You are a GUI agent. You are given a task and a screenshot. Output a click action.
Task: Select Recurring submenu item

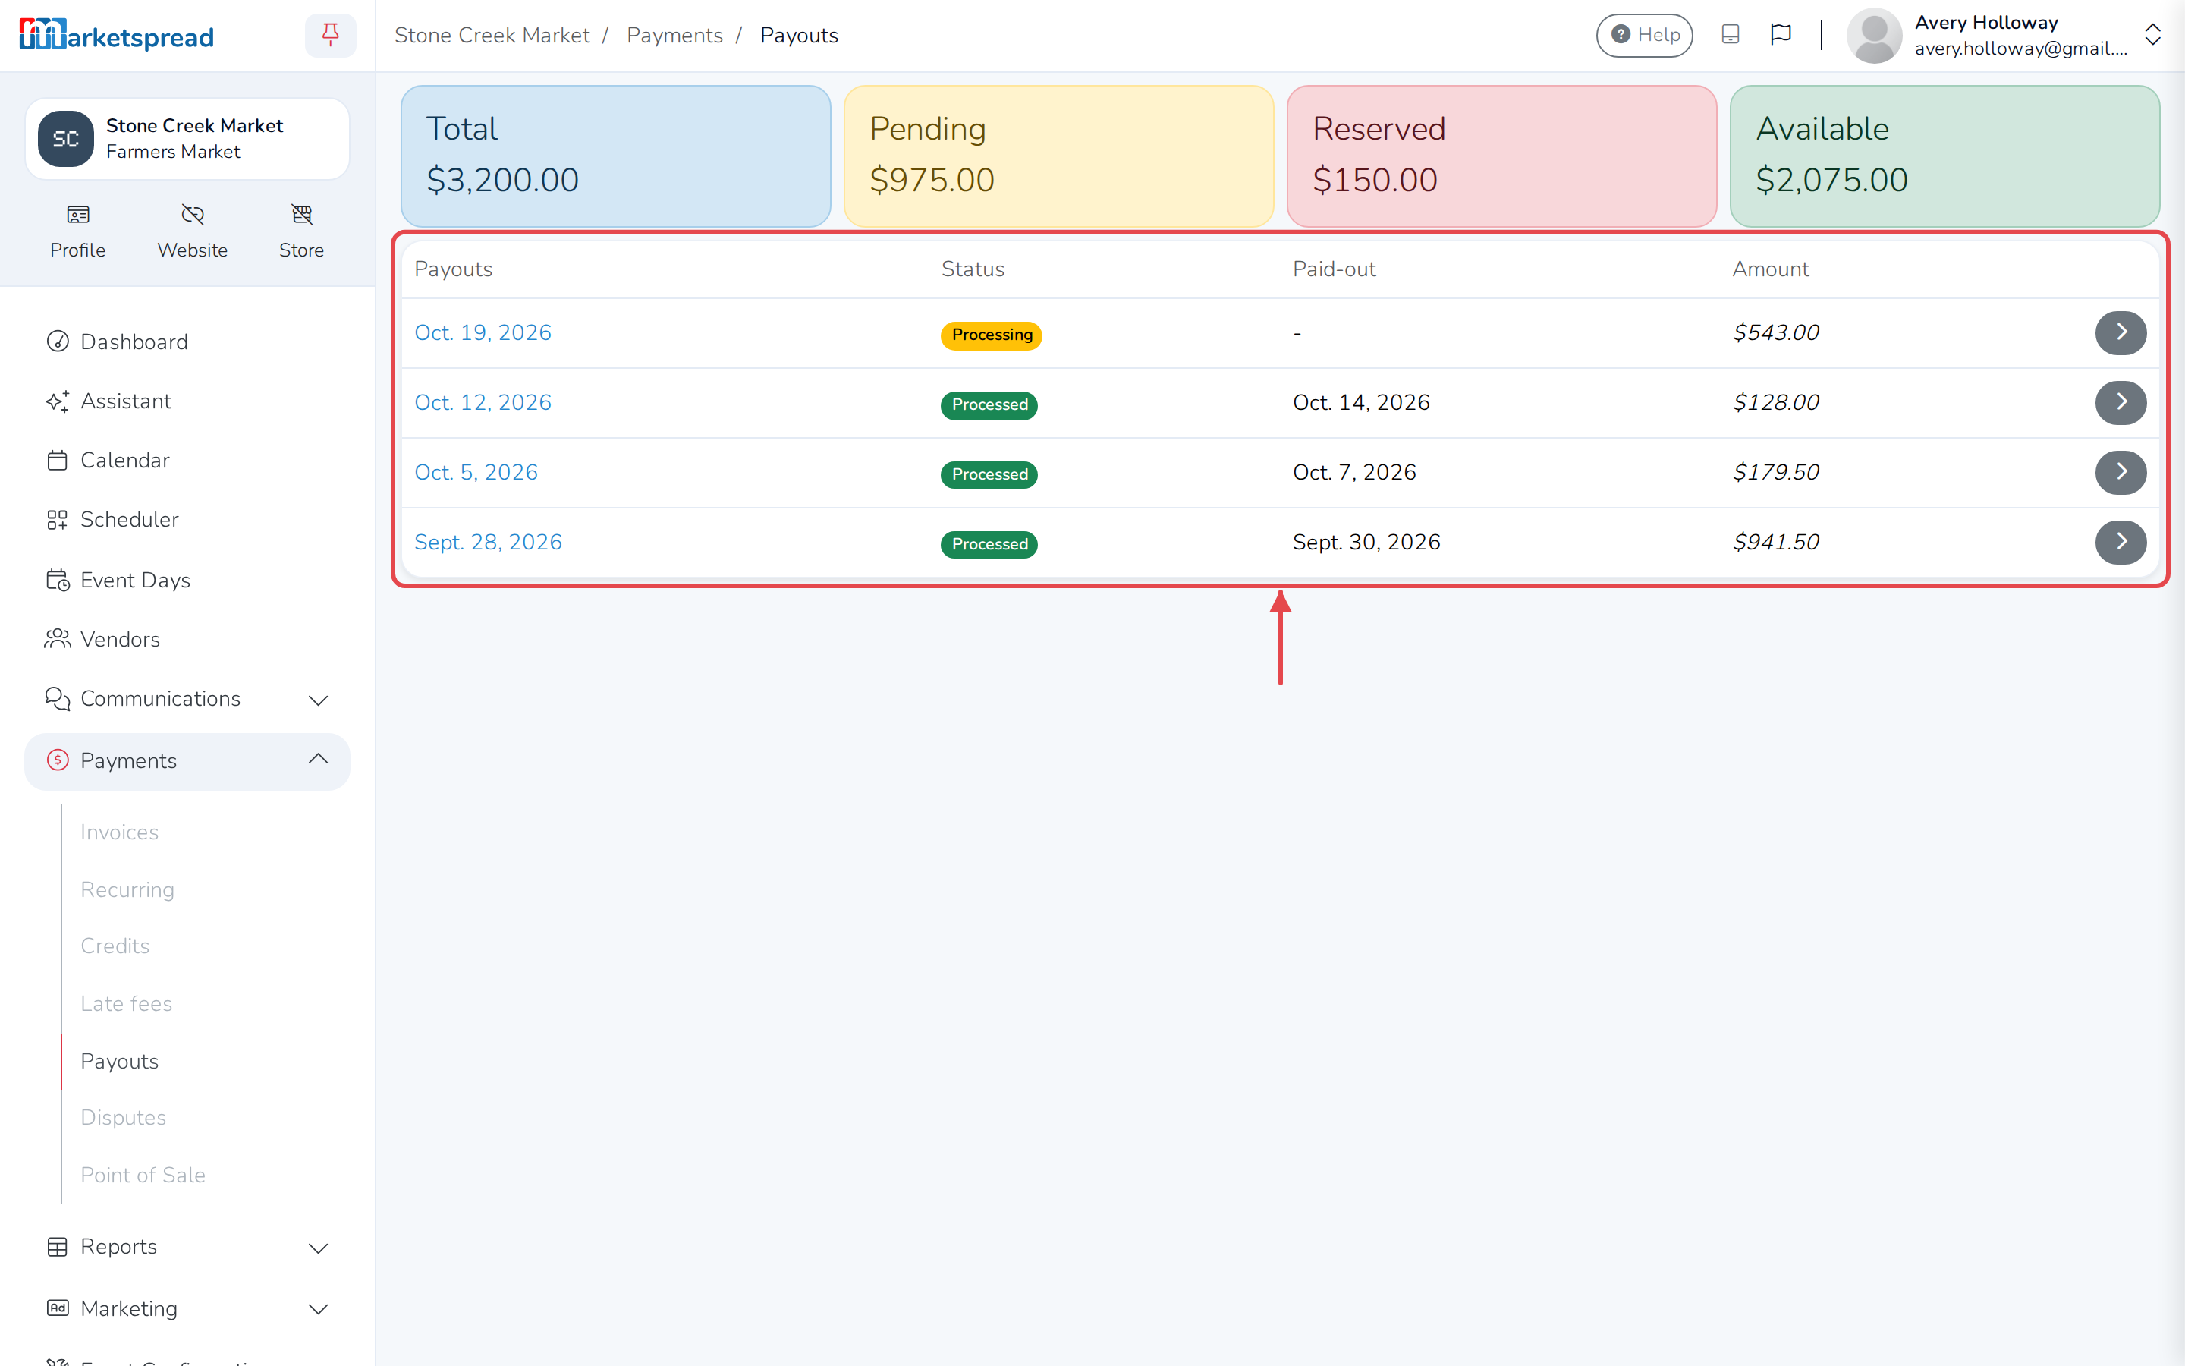pyautogui.click(x=127, y=890)
